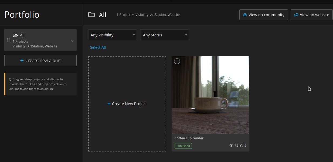Image resolution: width=333 pixels, height=162 pixels.
Task: Click the folder icon beside the All heading
Action: click(x=91, y=15)
